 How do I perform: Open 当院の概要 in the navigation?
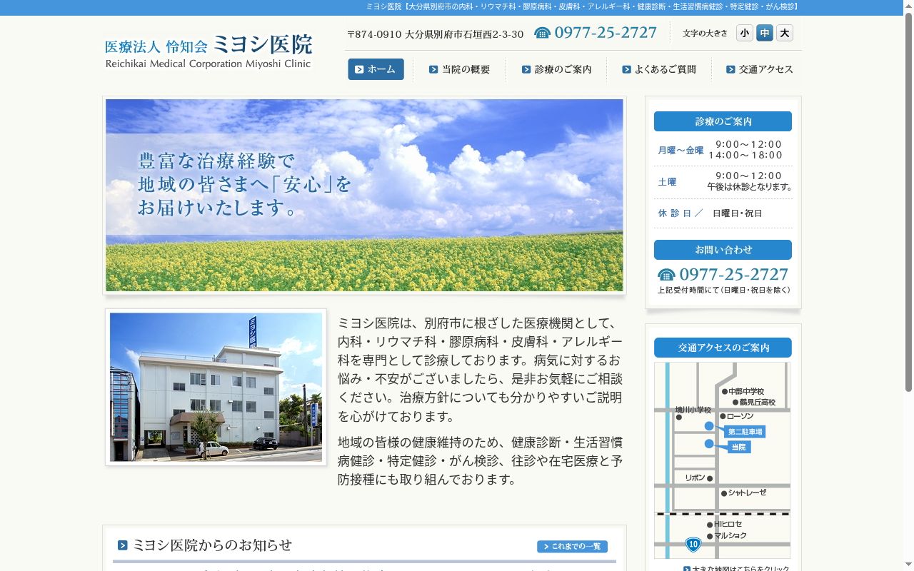460,69
